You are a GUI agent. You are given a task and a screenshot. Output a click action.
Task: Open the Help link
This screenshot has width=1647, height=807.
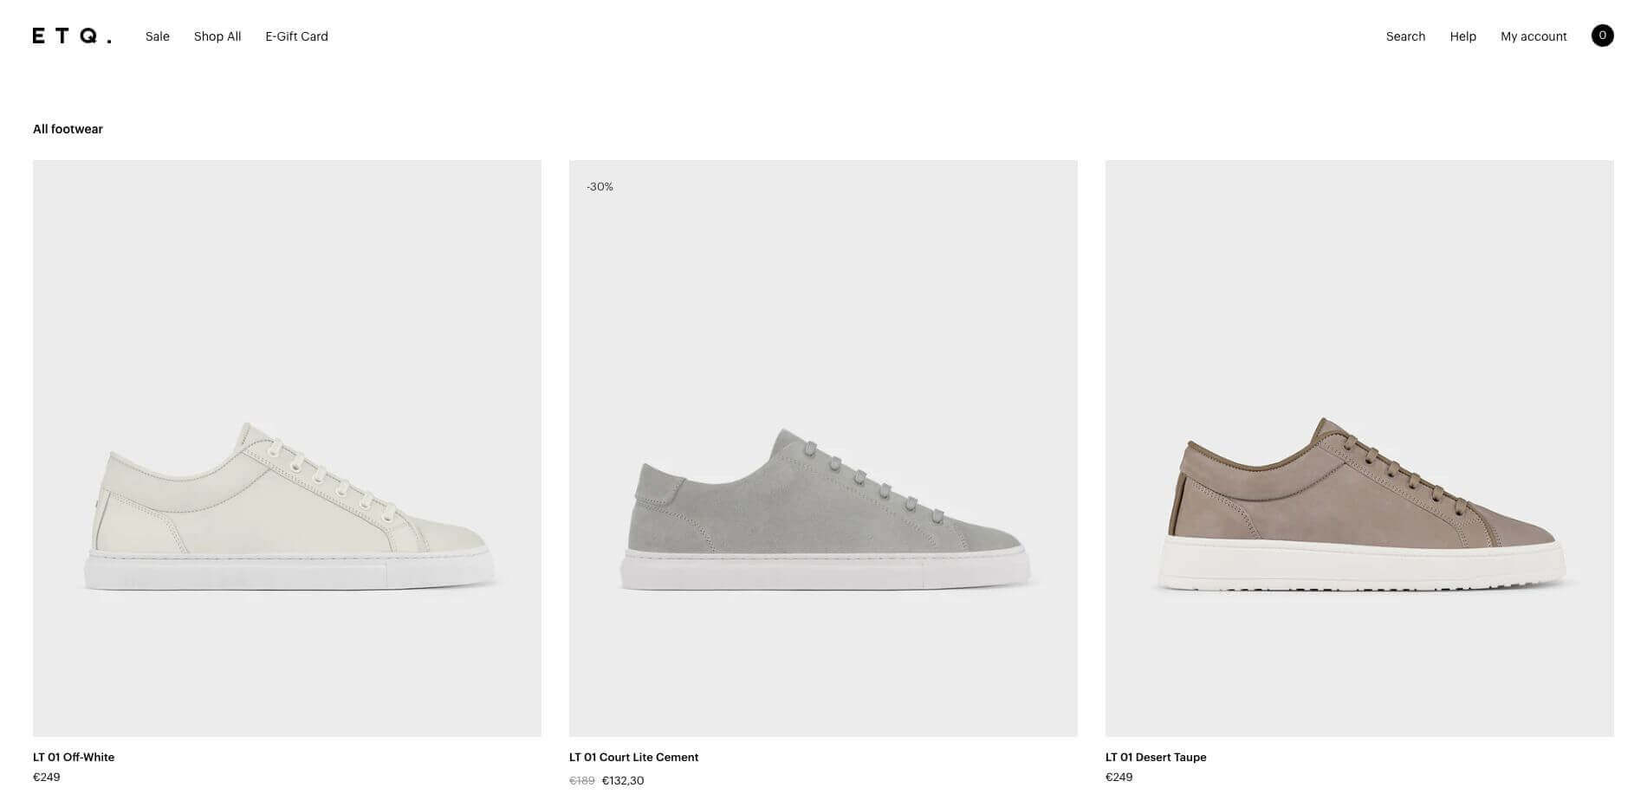point(1462,36)
